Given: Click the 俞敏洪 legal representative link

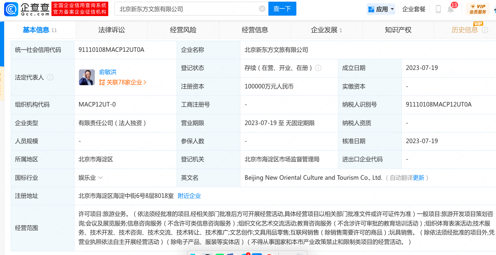Looking at the screenshot, I should coord(109,72).
